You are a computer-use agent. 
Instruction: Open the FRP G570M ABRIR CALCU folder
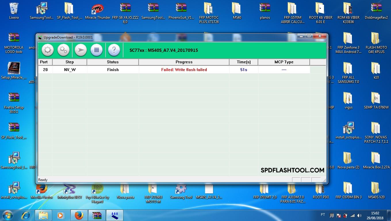click(x=293, y=13)
